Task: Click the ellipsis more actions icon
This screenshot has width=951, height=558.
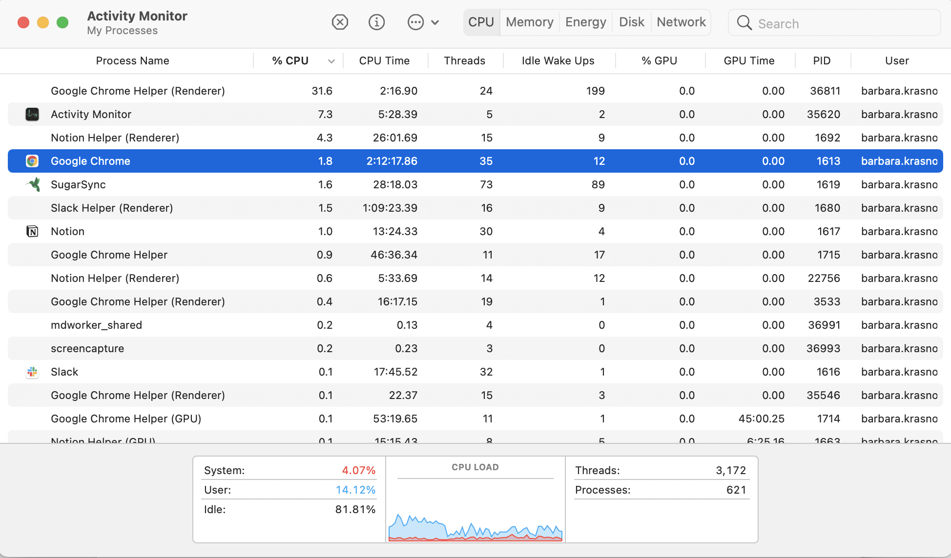Action: point(415,22)
